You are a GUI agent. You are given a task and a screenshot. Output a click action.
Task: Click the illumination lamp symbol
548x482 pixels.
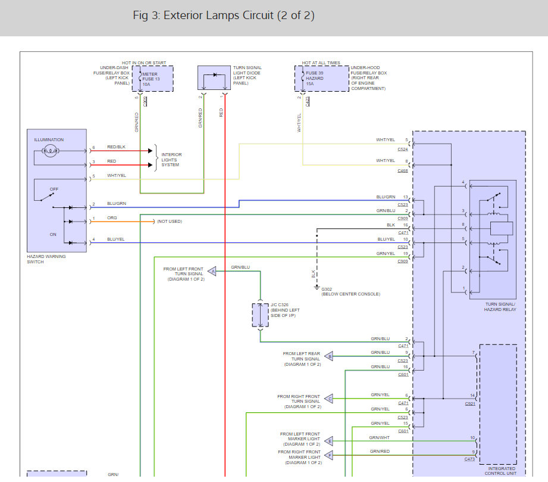(x=51, y=151)
